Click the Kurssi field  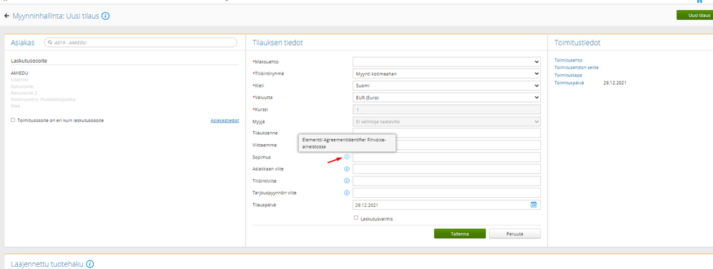pos(447,109)
